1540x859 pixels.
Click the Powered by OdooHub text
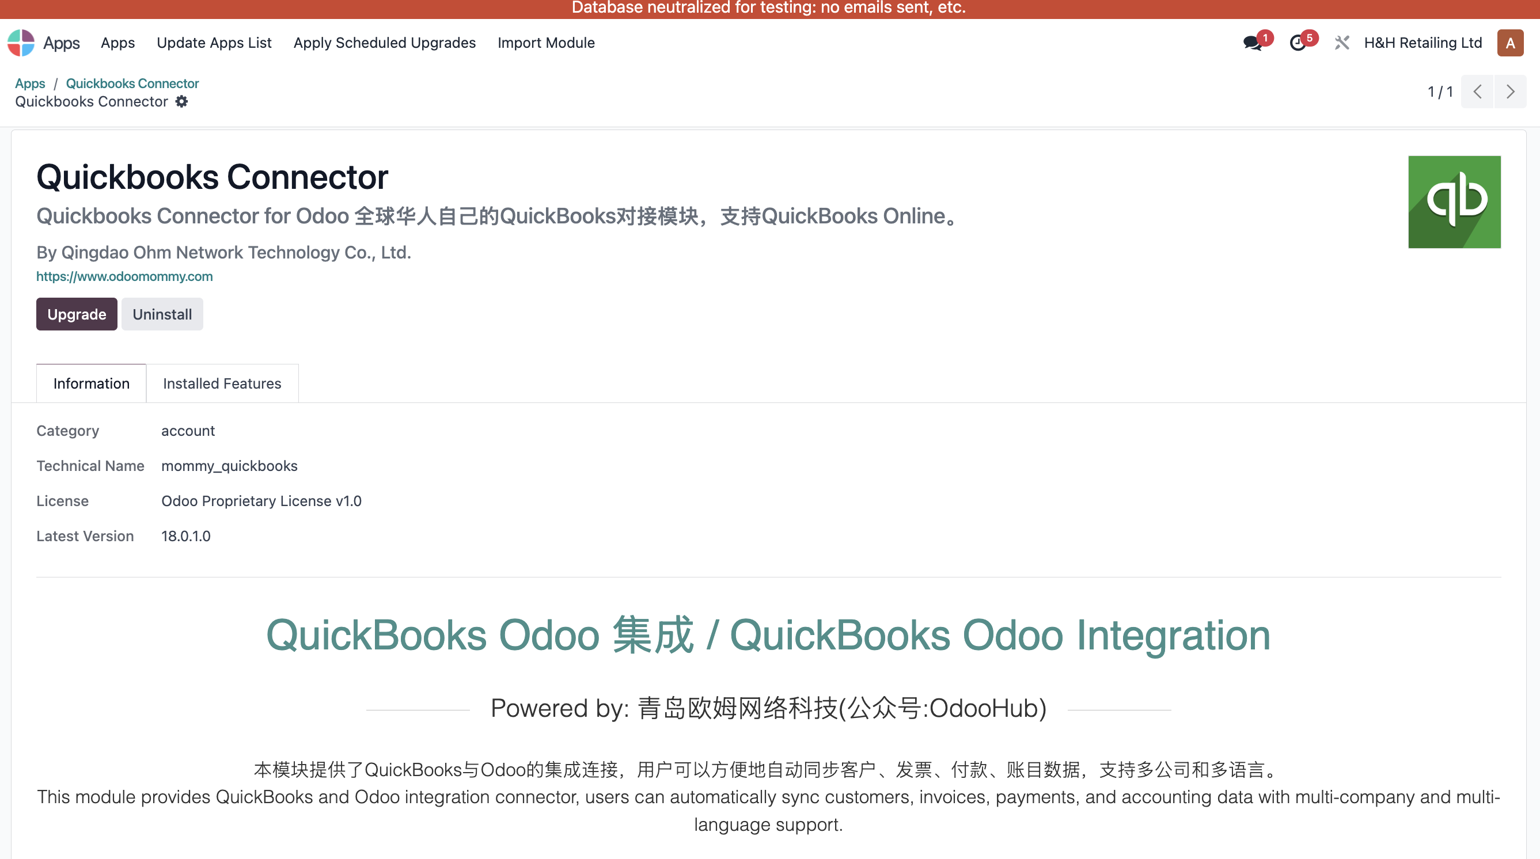click(x=768, y=708)
